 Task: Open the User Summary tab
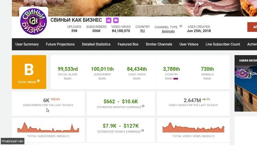[x=27, y=44]
